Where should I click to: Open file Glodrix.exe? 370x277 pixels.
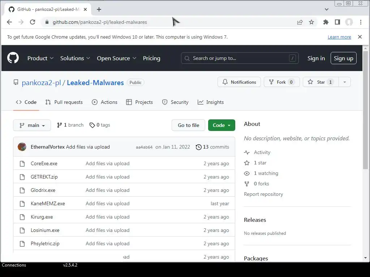(x=43, y=190)
